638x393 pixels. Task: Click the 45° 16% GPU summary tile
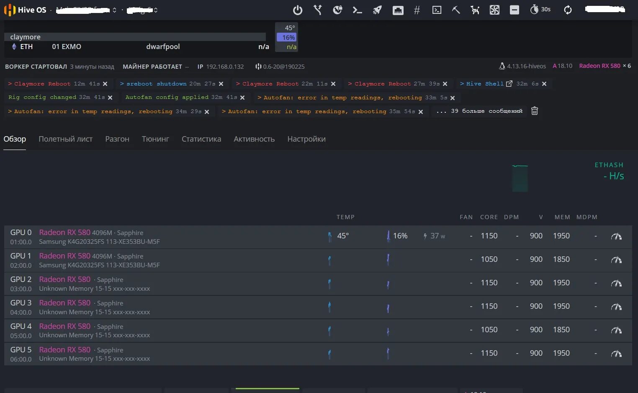pyautogui.click(x=286, y=37)
